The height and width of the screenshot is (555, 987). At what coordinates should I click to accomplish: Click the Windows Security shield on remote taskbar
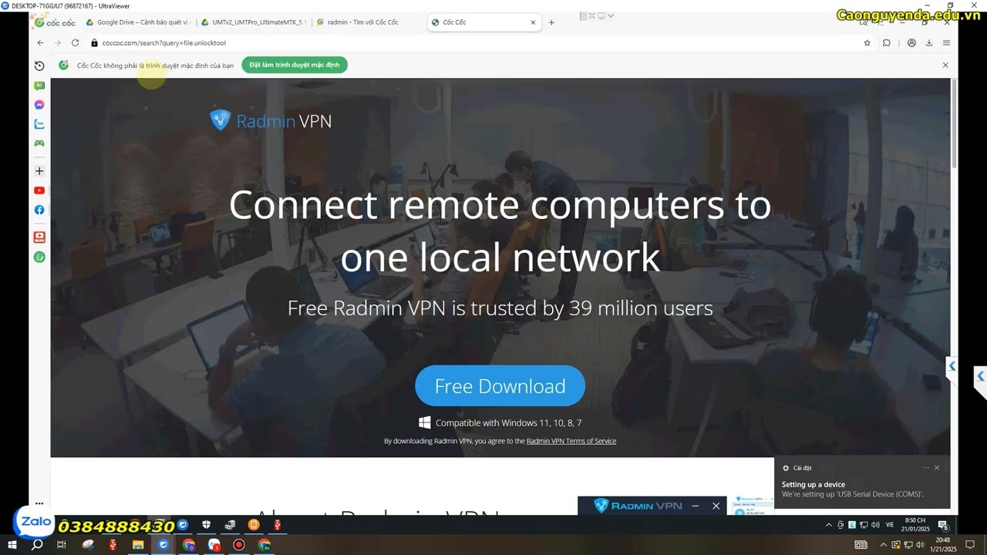(x=206, y=525)
